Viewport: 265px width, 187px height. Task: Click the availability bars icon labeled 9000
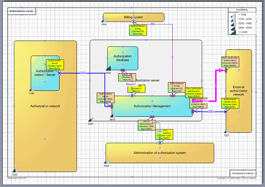pyautogui.click(x=109, y=68)
